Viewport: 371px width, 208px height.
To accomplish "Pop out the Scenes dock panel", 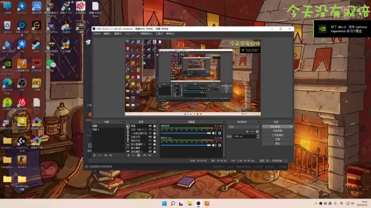I will [123, 122].
